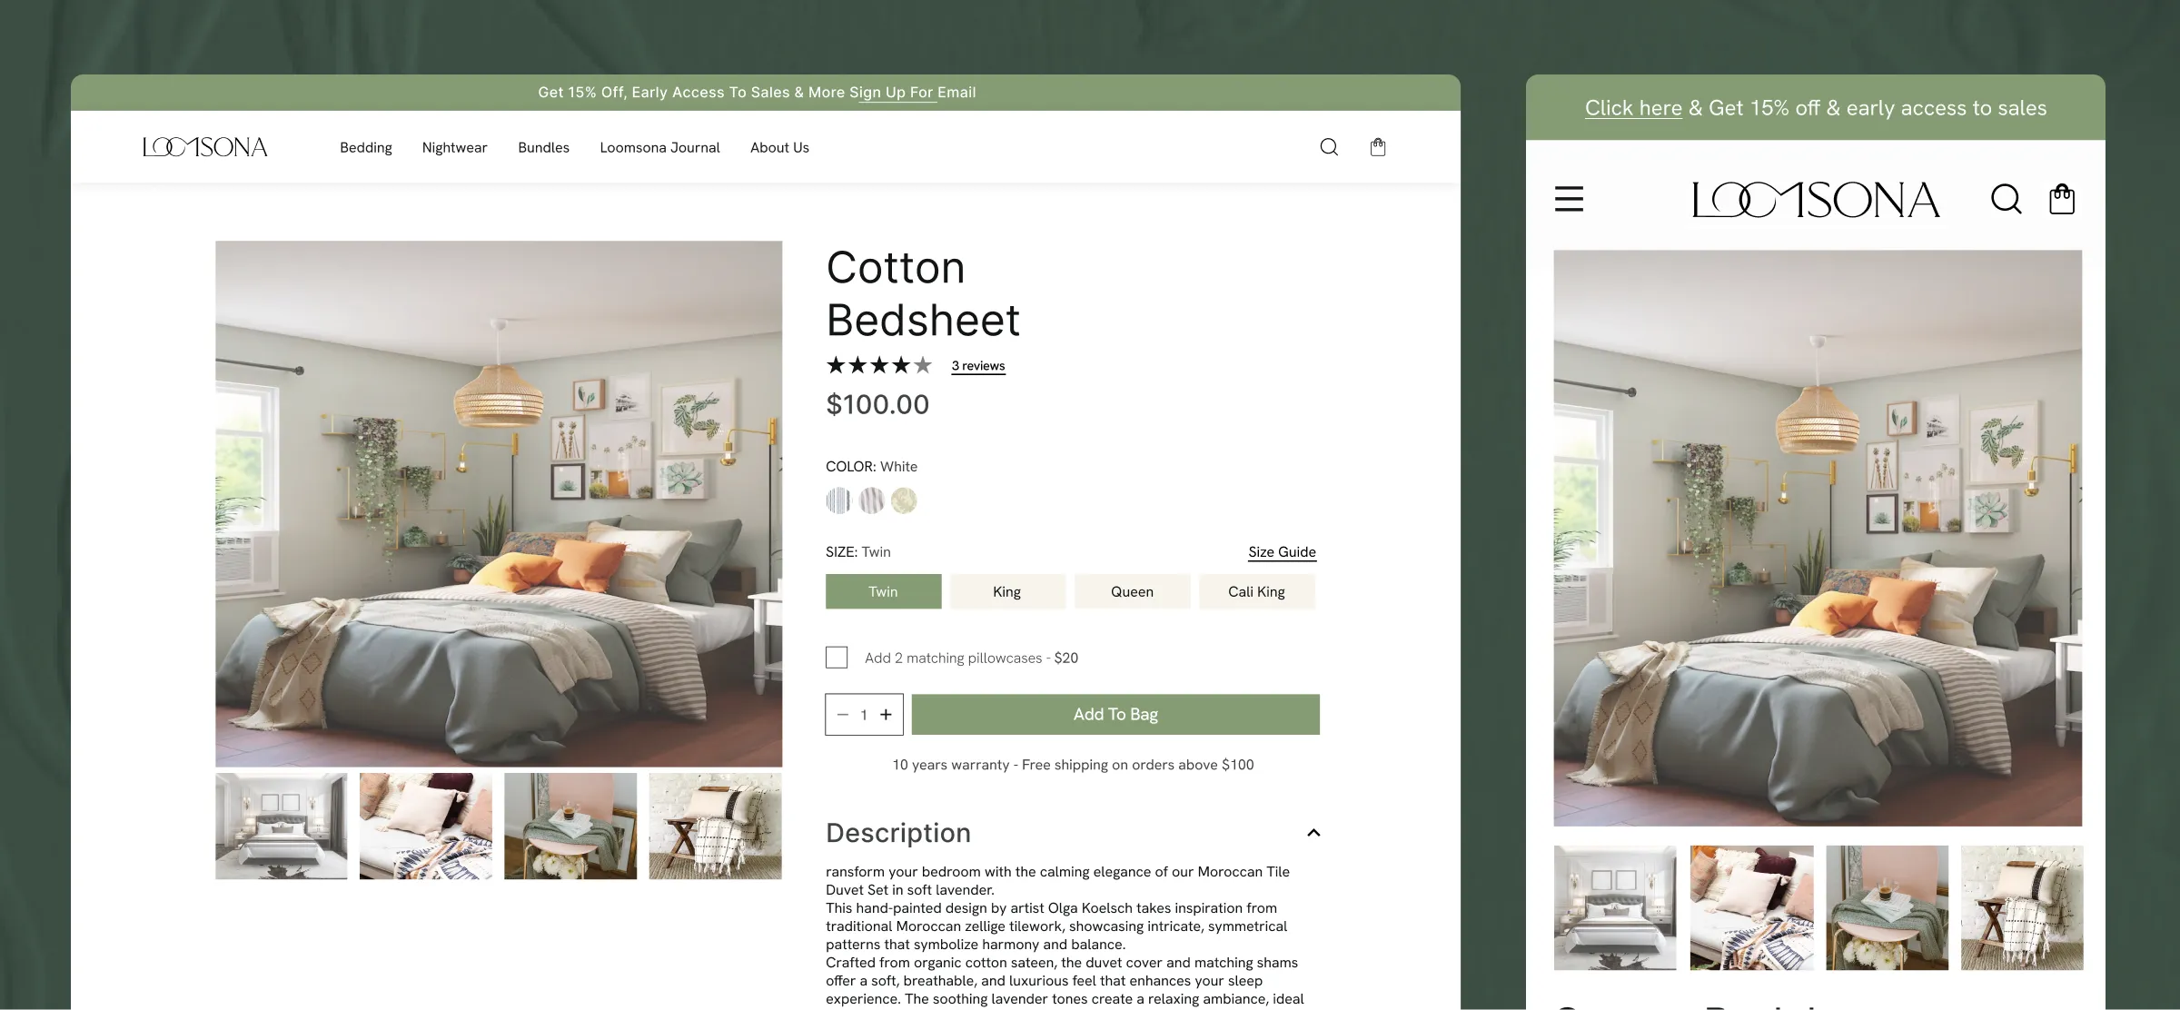Screen dimensions: 2180x1010
Task: Open the Loomsona Journal menu item
Action: click(659, 147)
